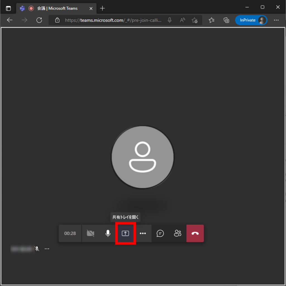Open more actions menu in meeting toolbar

[x=143, y=233]
